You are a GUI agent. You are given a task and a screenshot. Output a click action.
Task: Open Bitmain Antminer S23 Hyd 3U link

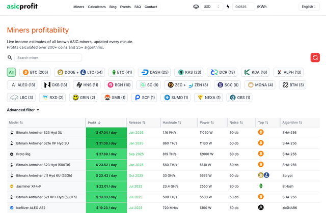pos(39,133)
